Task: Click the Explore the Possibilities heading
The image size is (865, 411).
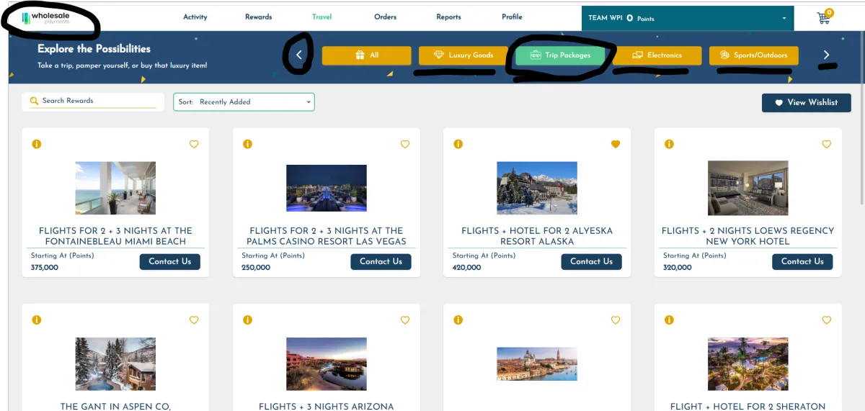Action: tap(94, 49)
